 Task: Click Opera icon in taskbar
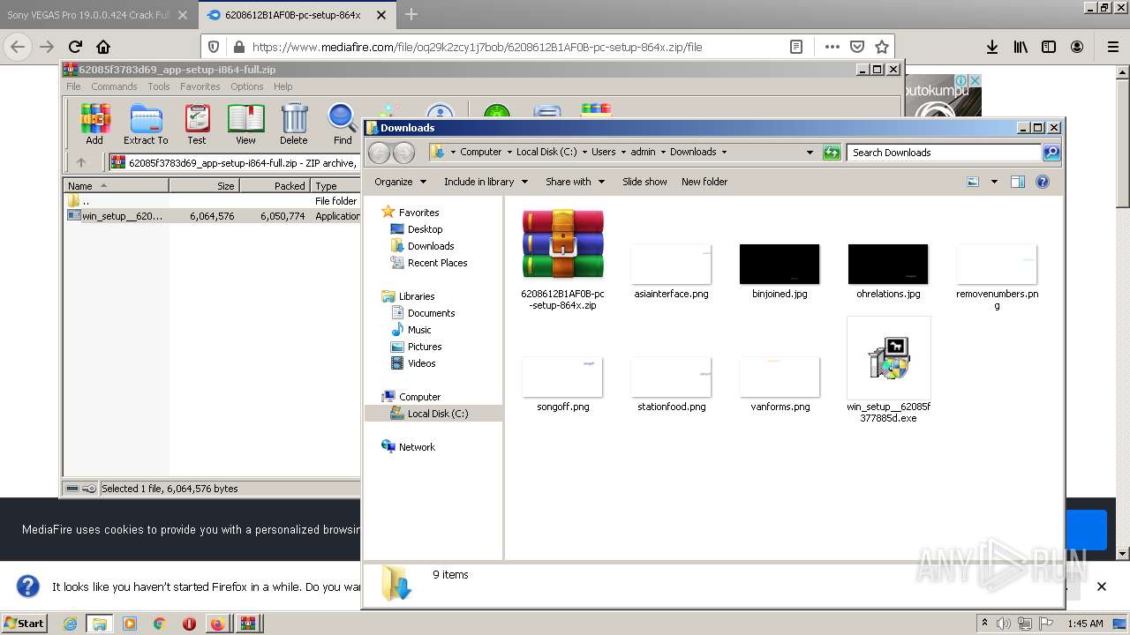pyautogui.click(x=189, y=624)
